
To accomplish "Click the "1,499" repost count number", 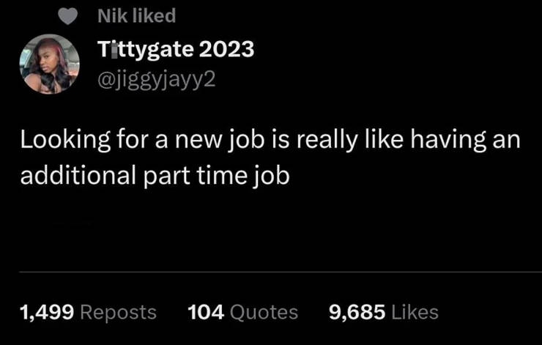I will 46,312.
